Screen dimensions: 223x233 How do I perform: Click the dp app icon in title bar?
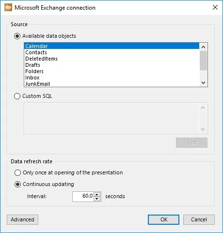(8, 7)
